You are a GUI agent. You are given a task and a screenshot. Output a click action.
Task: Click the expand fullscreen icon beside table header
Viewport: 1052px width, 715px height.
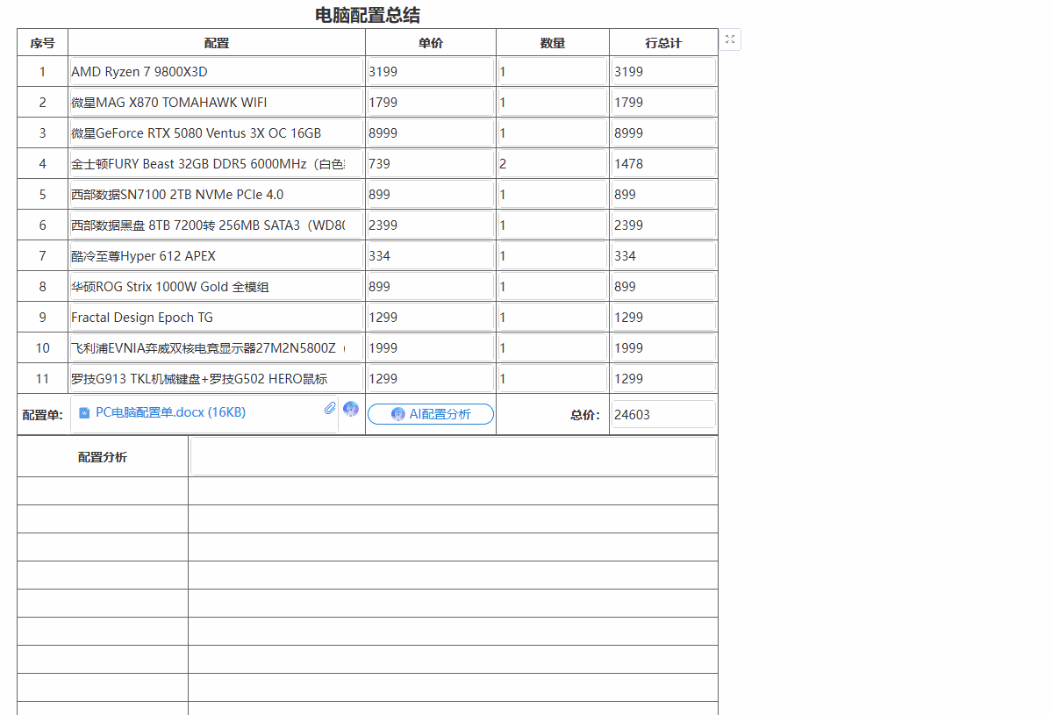[730, 39]
